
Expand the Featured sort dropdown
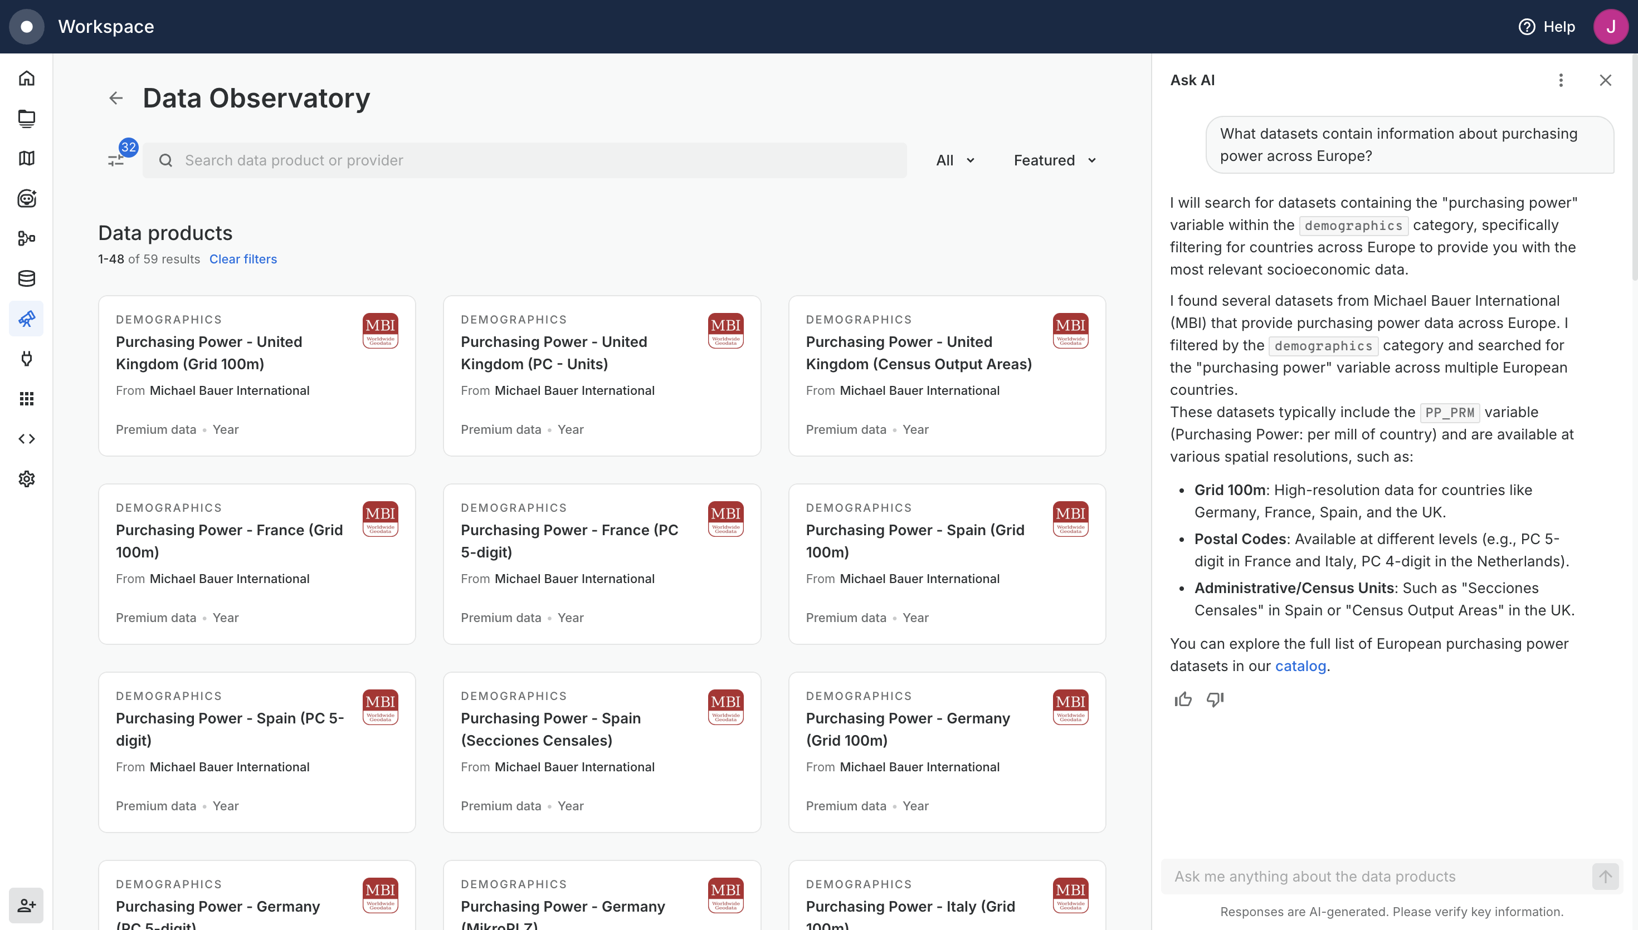coord(1055,160)
